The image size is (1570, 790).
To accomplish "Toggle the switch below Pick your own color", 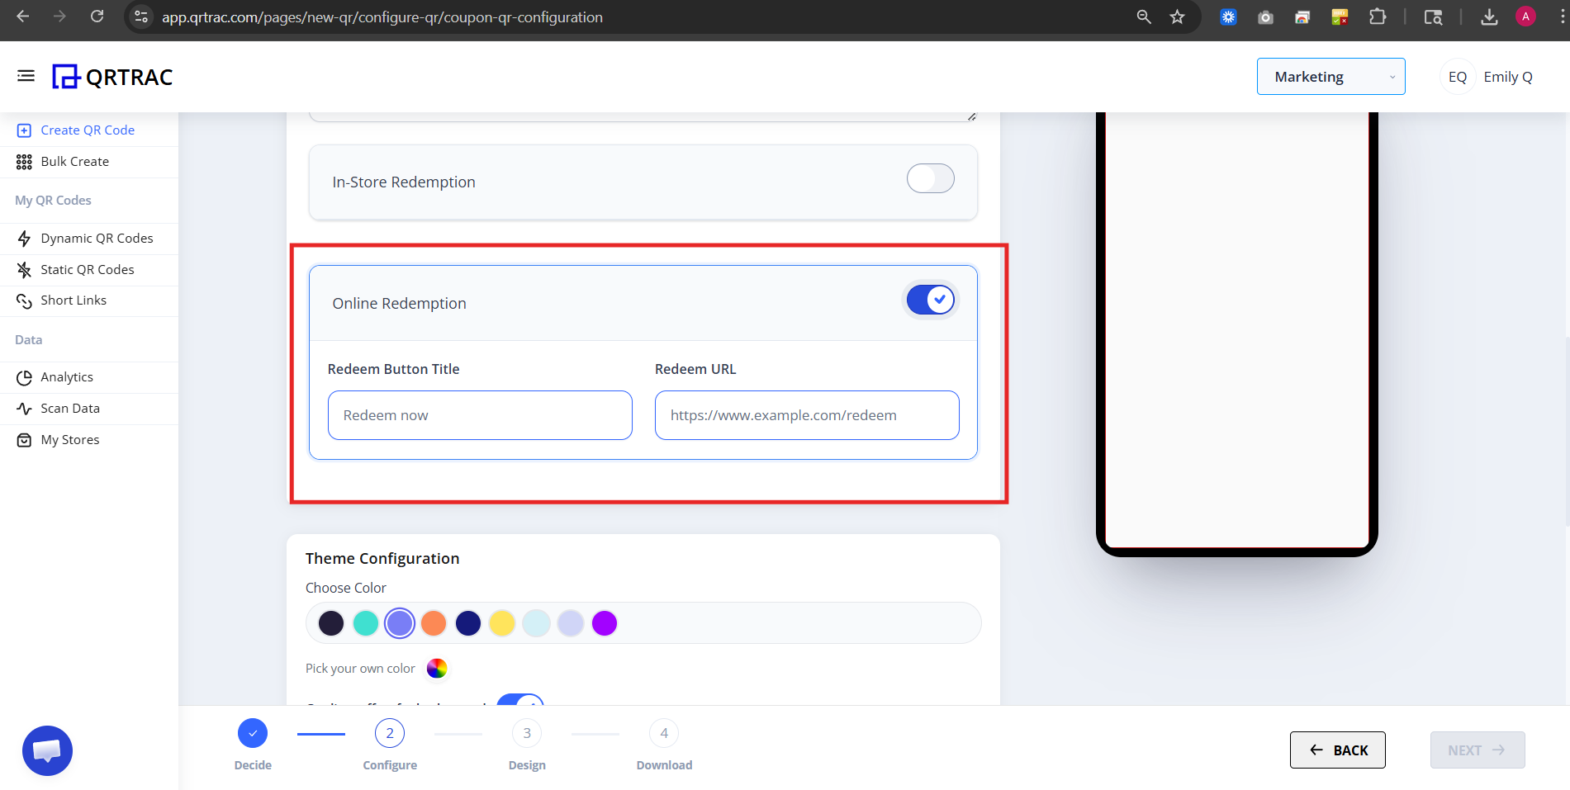I will point(520,702).
